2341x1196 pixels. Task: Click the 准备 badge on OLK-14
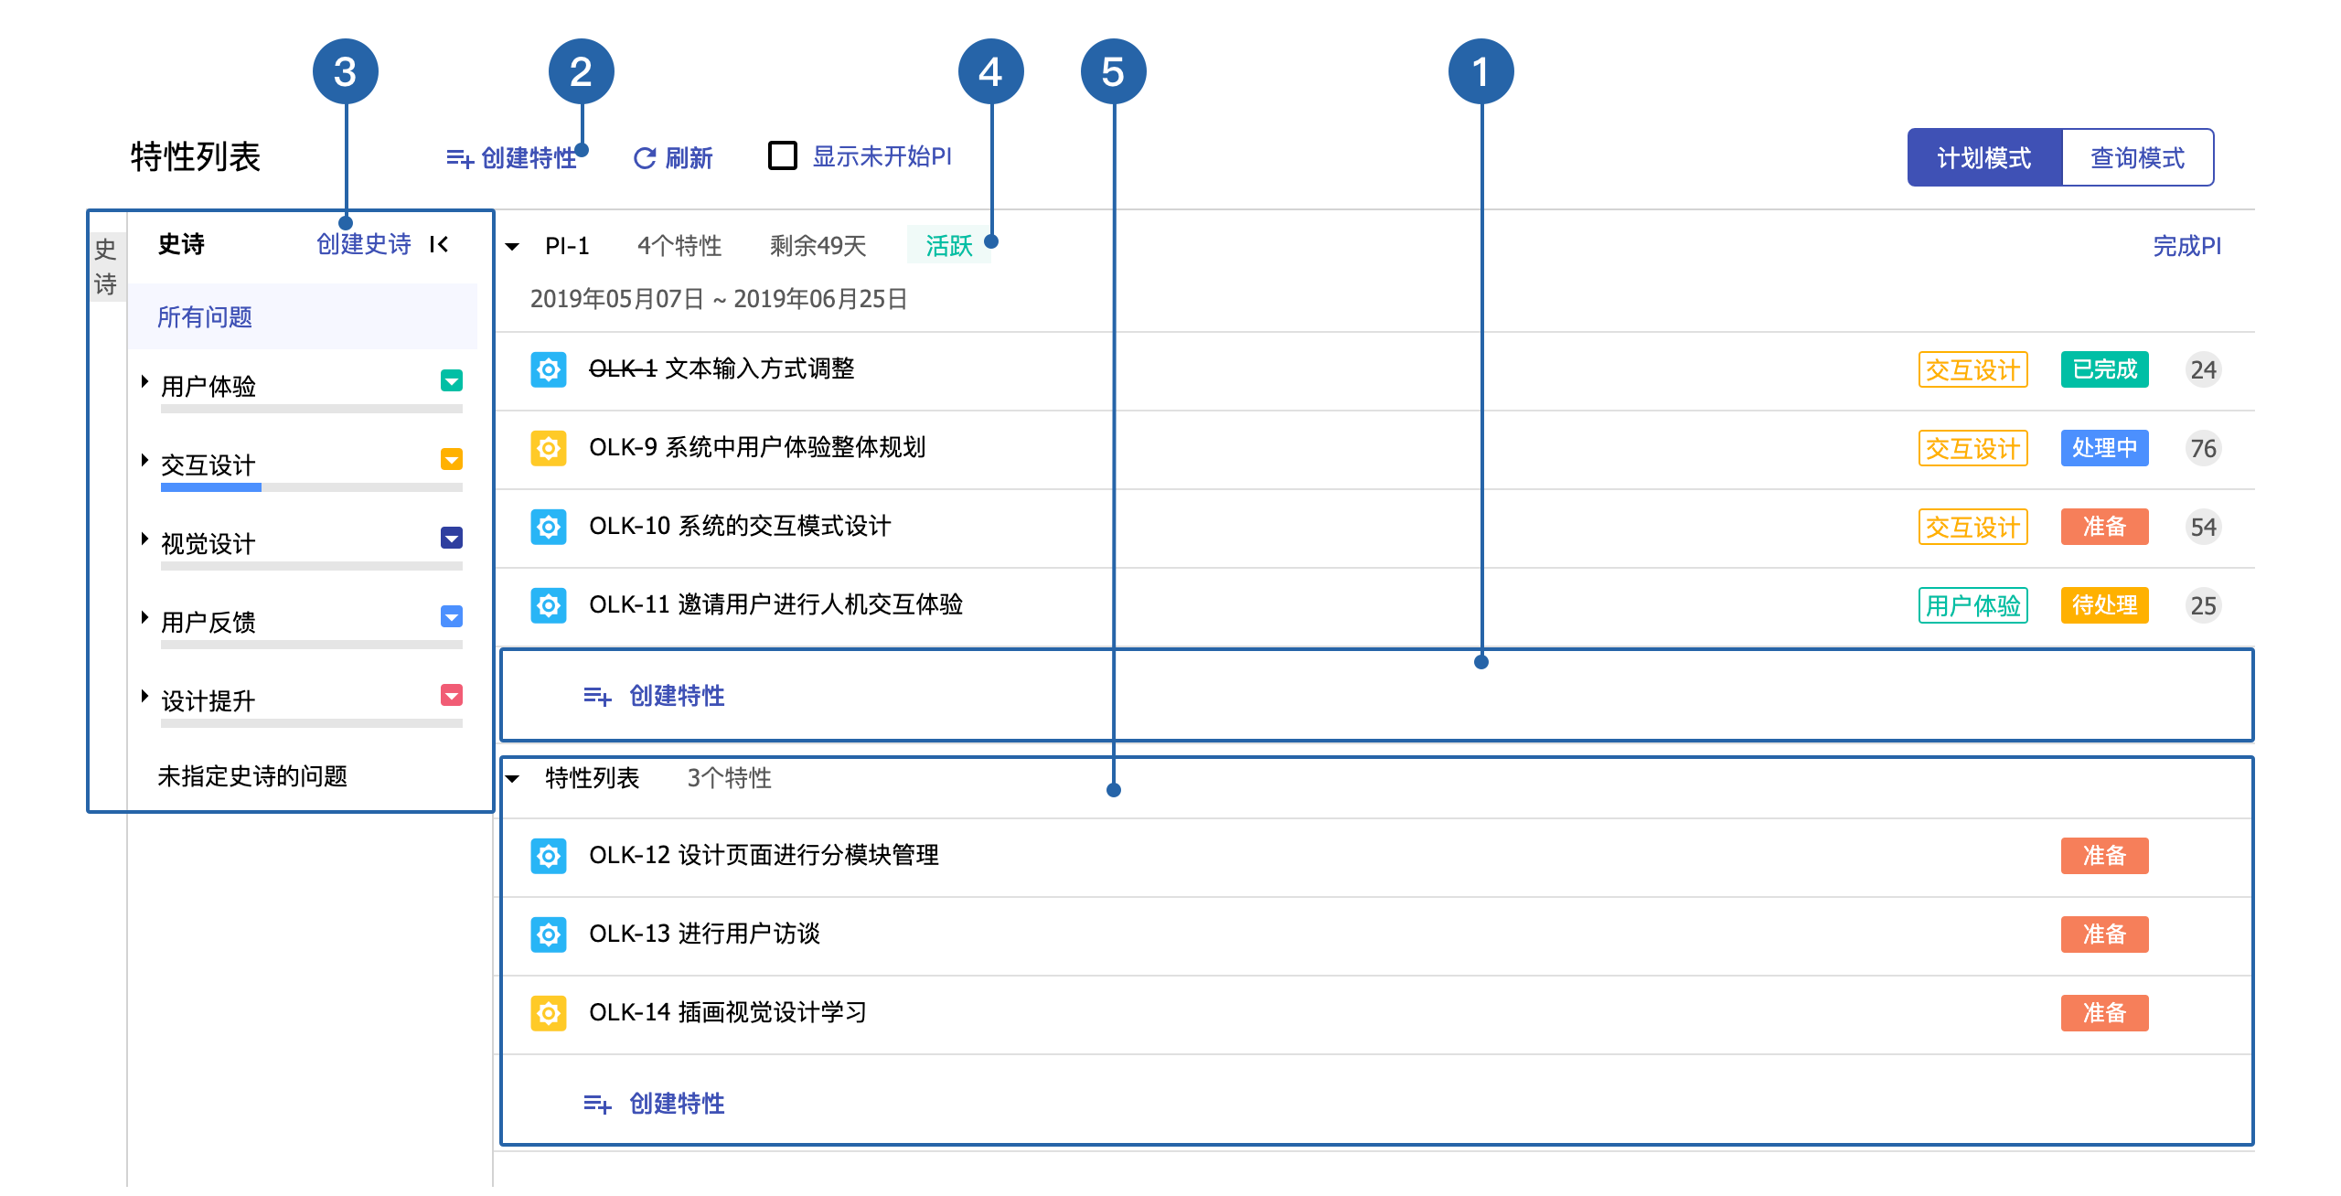pyautogui.click(x=2104, y=1013)
